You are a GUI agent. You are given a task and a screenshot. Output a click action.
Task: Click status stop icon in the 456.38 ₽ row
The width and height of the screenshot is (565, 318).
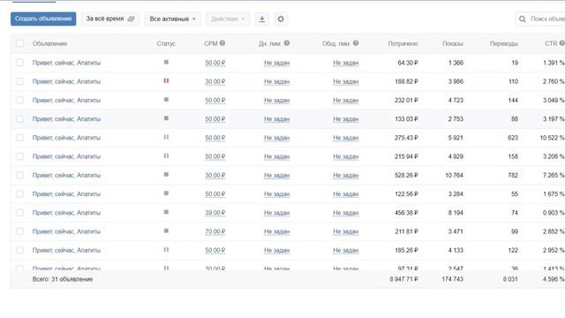(x=166, y=212)
